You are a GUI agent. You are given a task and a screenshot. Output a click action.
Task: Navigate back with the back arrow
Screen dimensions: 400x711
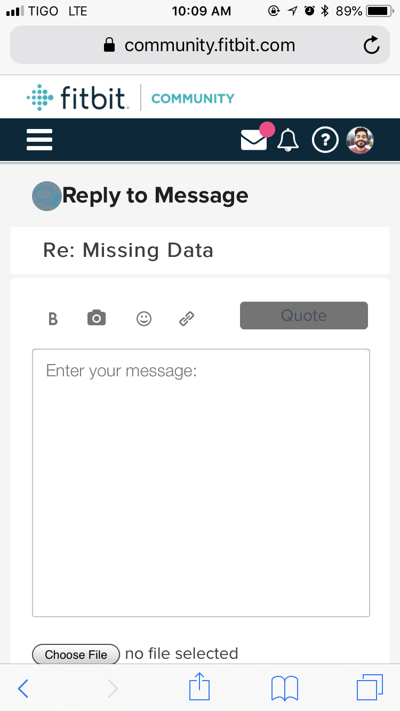click(x=22, y=688)
